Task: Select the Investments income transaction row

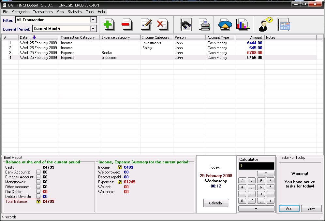Action: pos(159,43)
